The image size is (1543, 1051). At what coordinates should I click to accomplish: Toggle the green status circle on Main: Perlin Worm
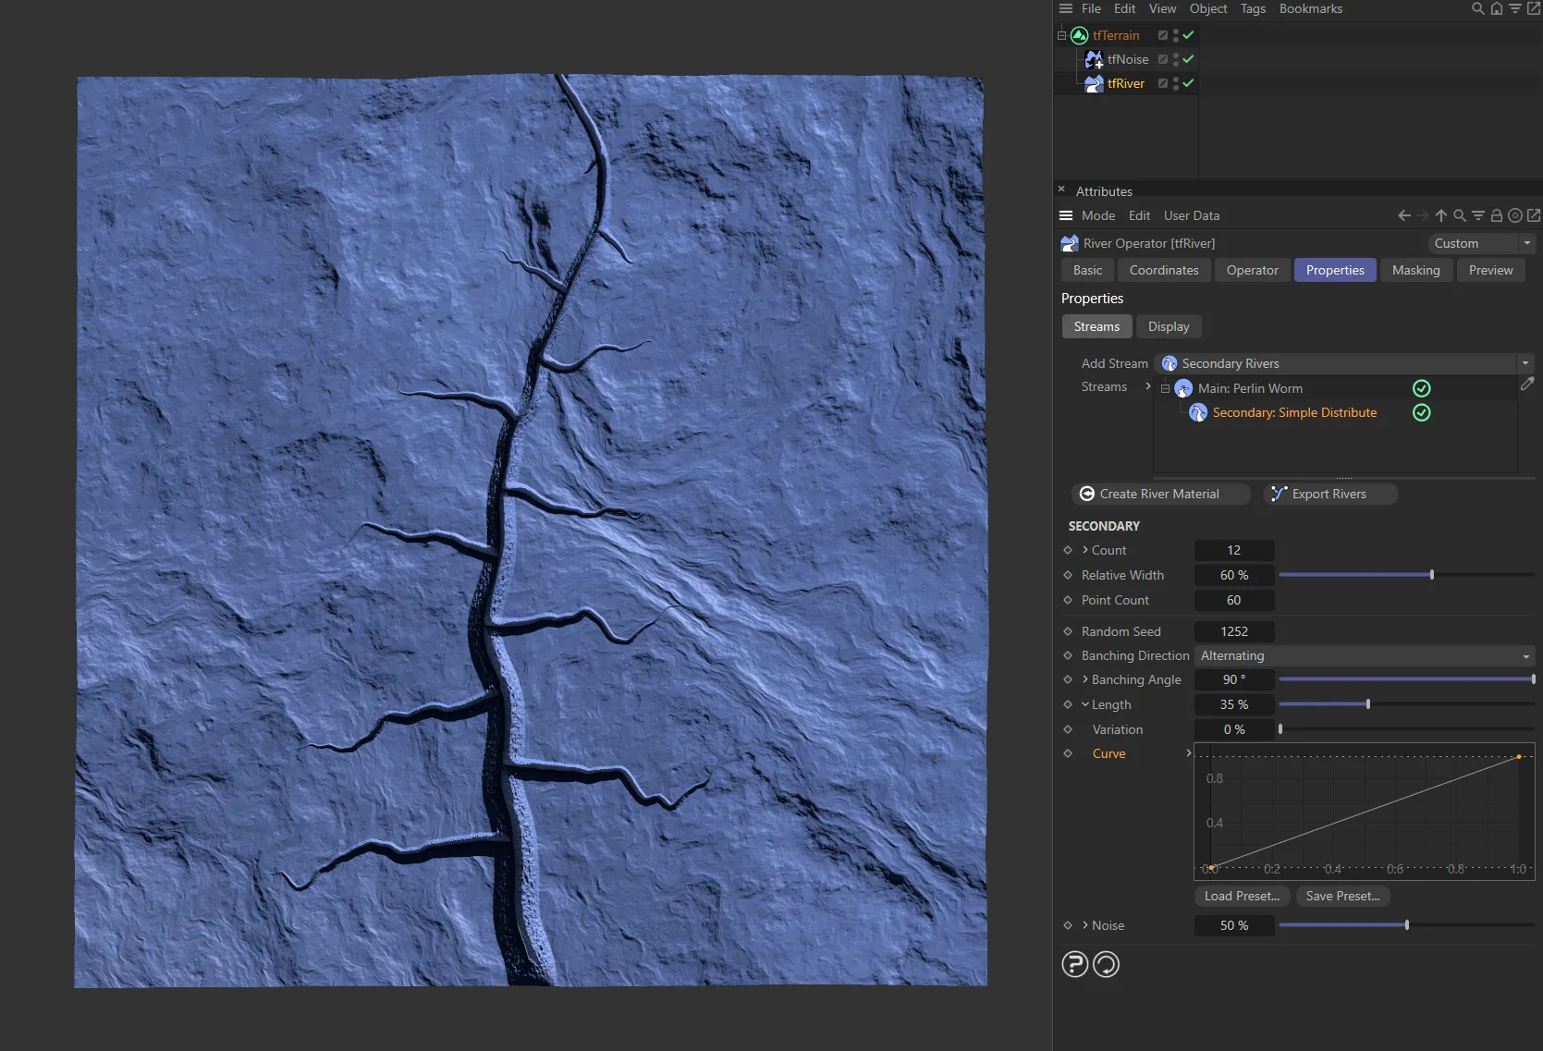click(x=1421, y=388)
